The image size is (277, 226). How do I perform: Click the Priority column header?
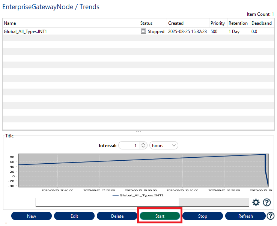click(218, 23)
